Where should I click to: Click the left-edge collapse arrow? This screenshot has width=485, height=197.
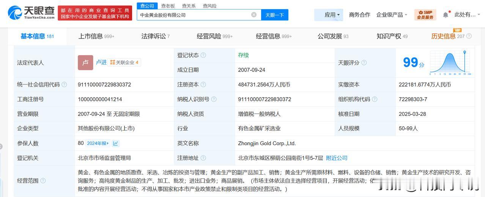coord(1,147)
